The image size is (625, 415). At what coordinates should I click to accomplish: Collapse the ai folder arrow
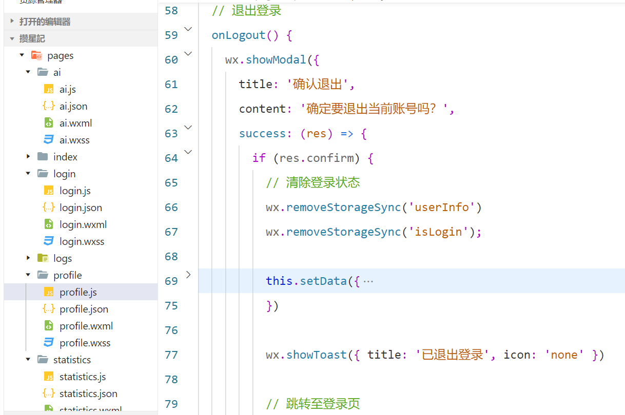tap(28, 72)
